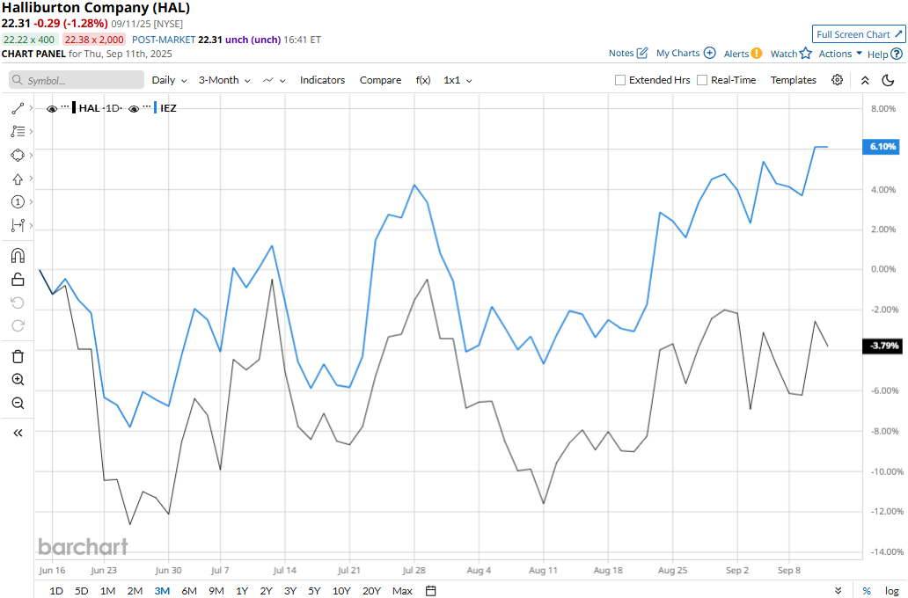Select the 10Y time range
This screenshot has width=908, height=598.
coord(341,590)
